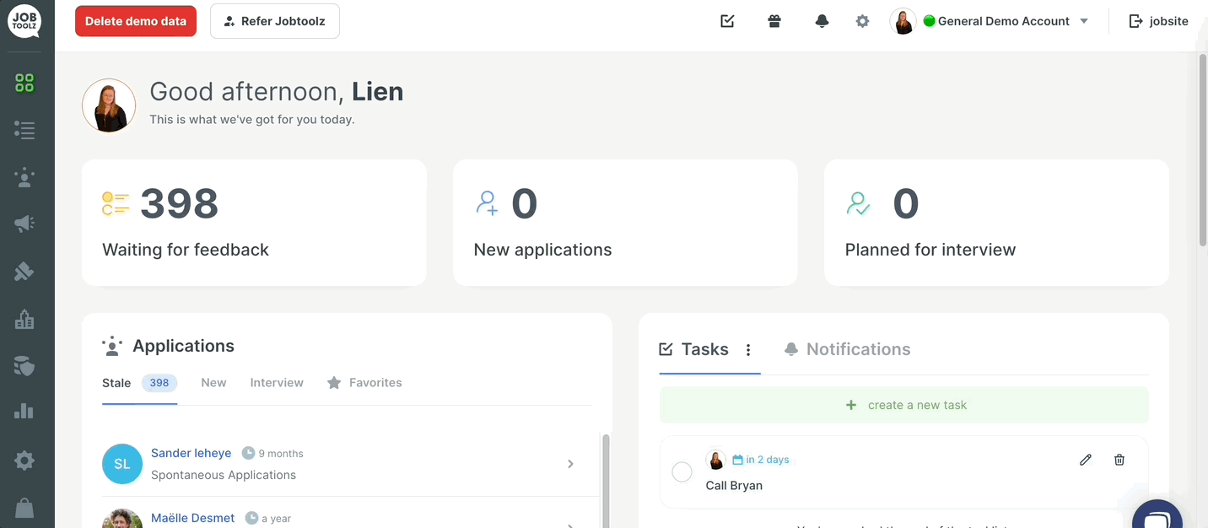Viewport: 1208px width, 528px height.
Task: Open the settings gear in top bar
Action: (x=862, y=21)
